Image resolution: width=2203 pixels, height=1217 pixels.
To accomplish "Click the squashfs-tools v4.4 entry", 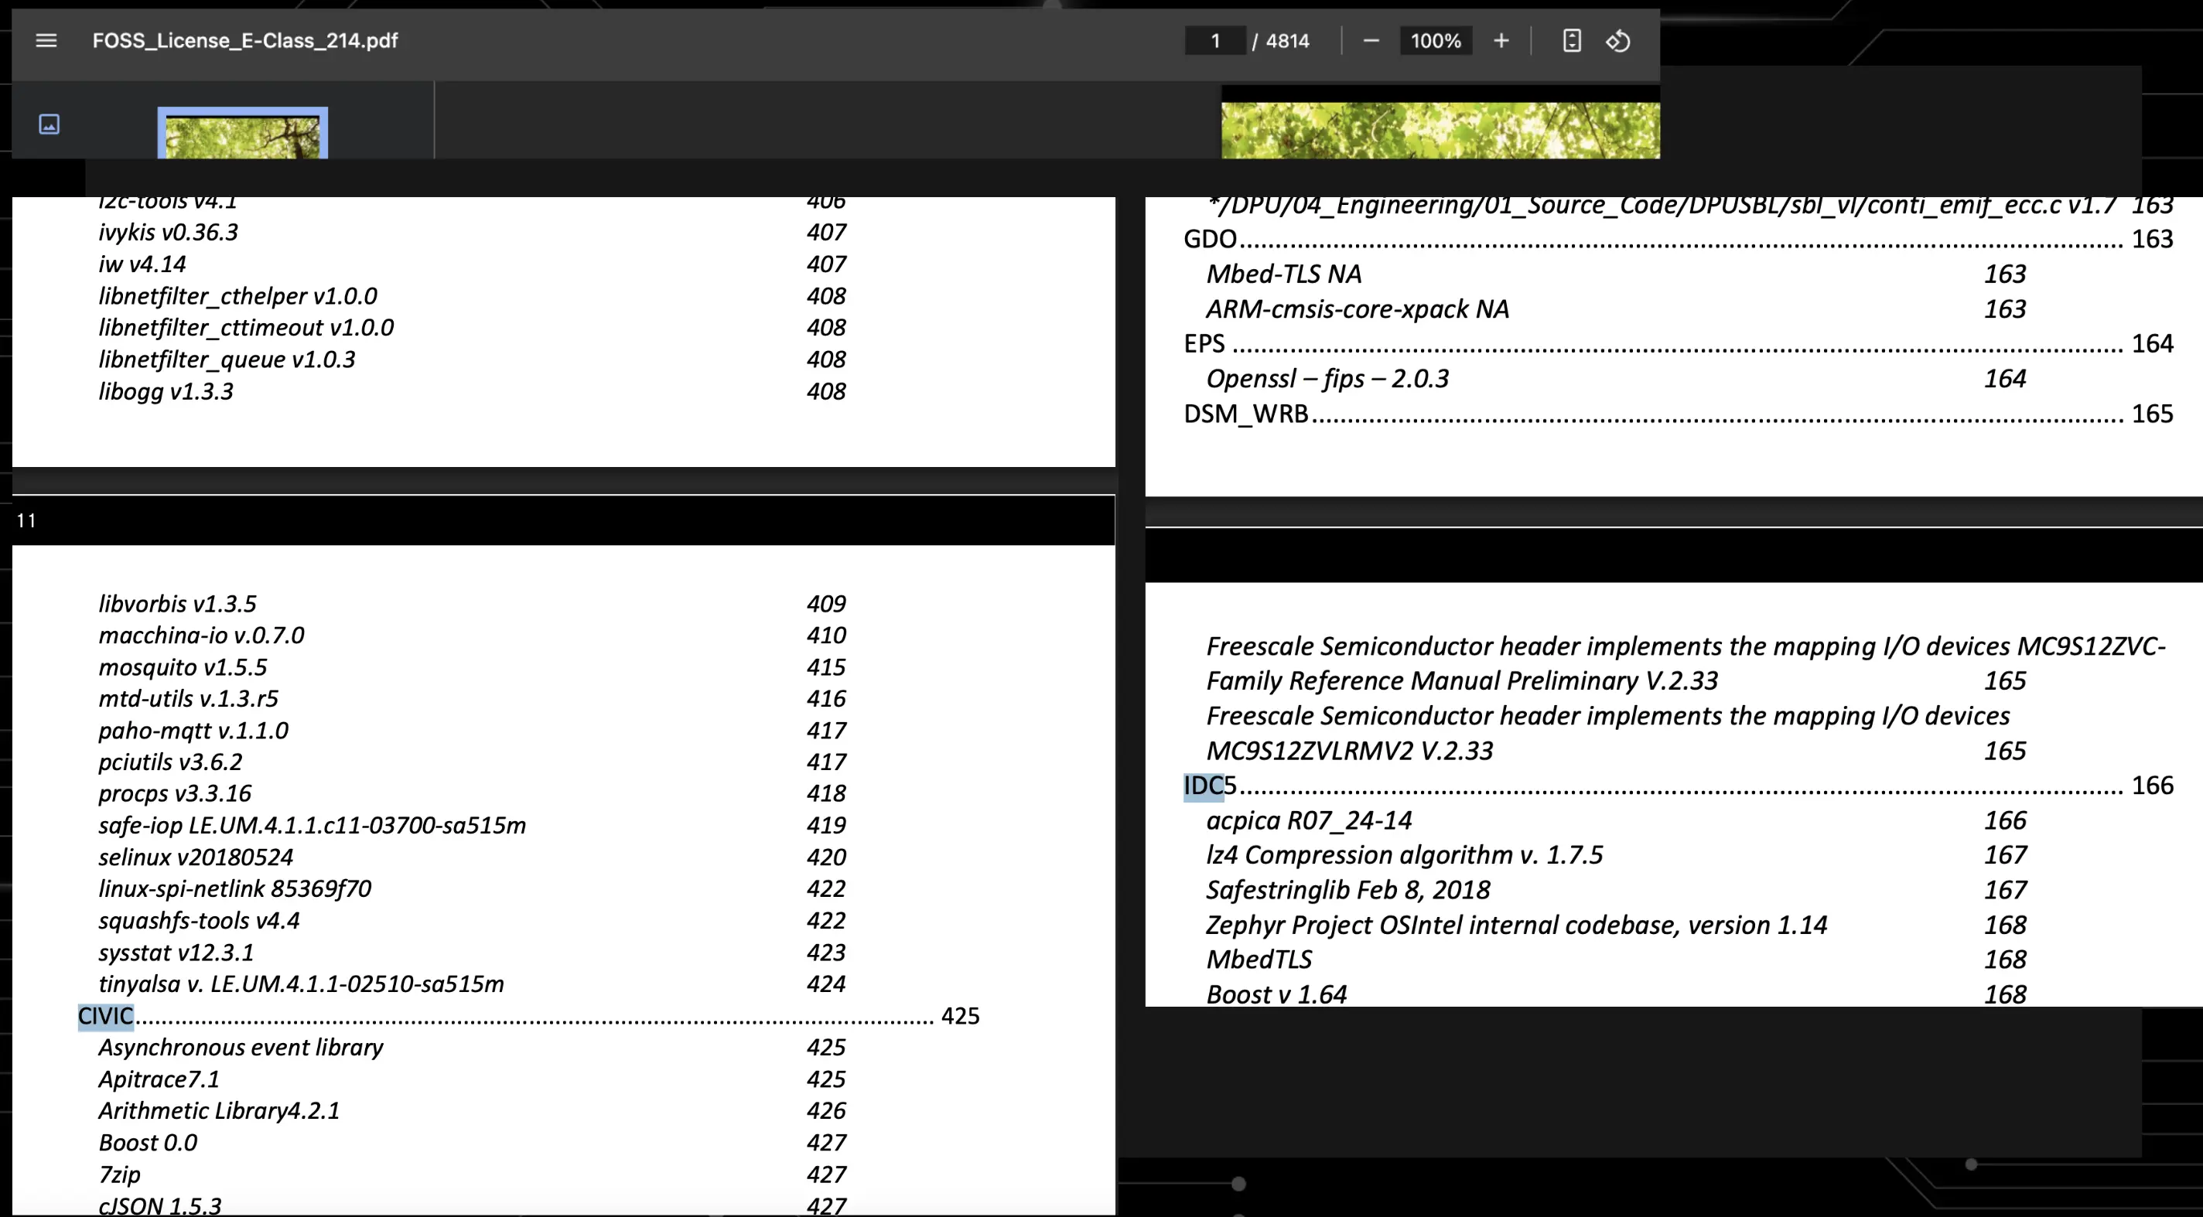I will coord(198,920).
